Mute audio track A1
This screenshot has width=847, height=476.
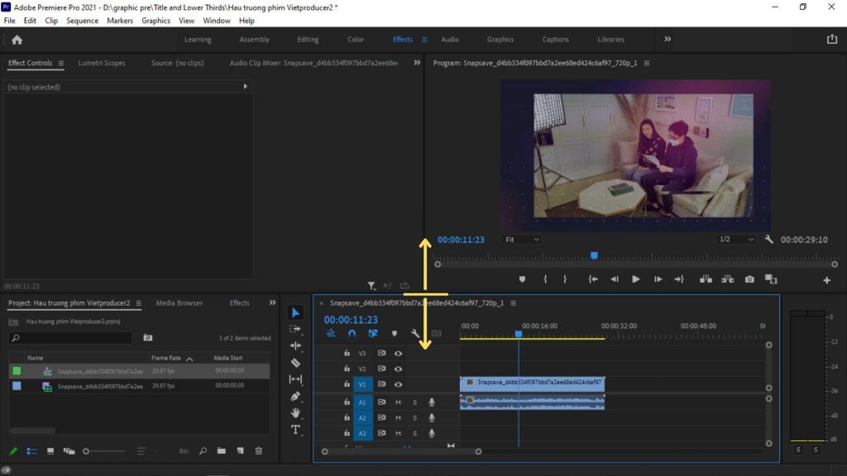point(398,402)
